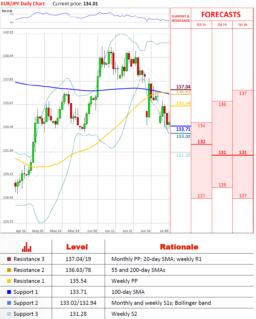
Task: Click the 'Weekly PP' rationale cell
Action: (x=125, y=281)
